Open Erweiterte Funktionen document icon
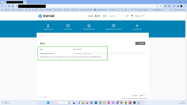 point(89,26)
